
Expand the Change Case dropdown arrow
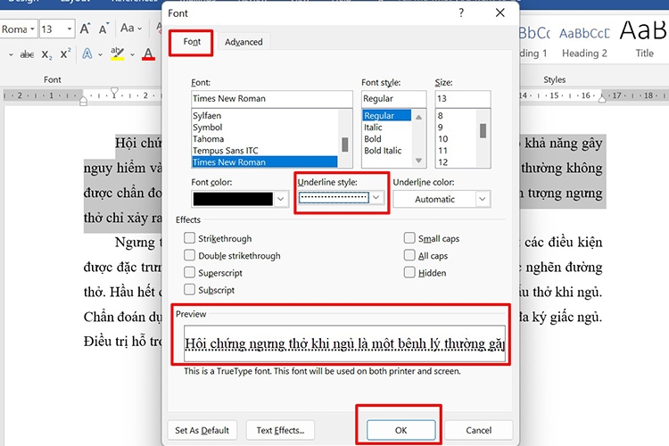click(x=139, y=29)
